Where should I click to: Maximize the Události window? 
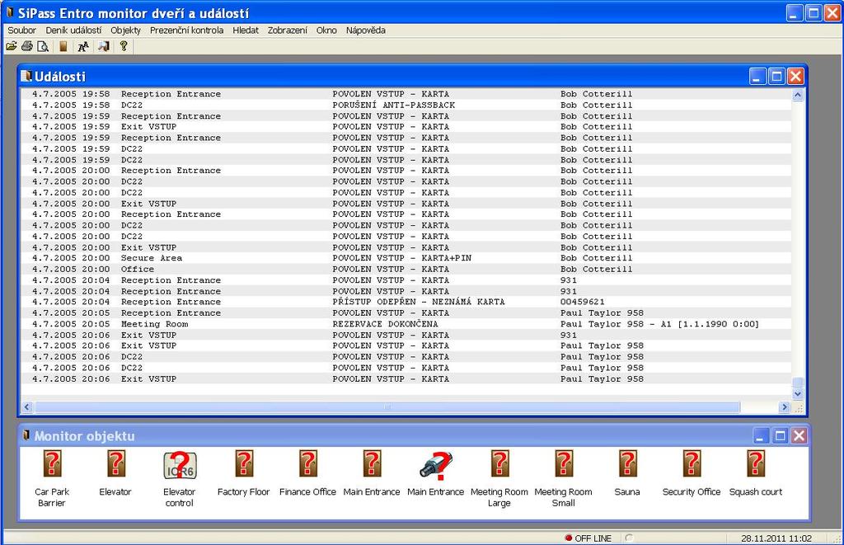point(776,77)
